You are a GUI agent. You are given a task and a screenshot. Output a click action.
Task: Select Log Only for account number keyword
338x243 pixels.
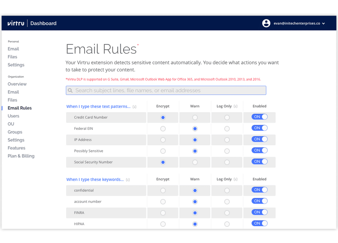(x=227, y=202)
